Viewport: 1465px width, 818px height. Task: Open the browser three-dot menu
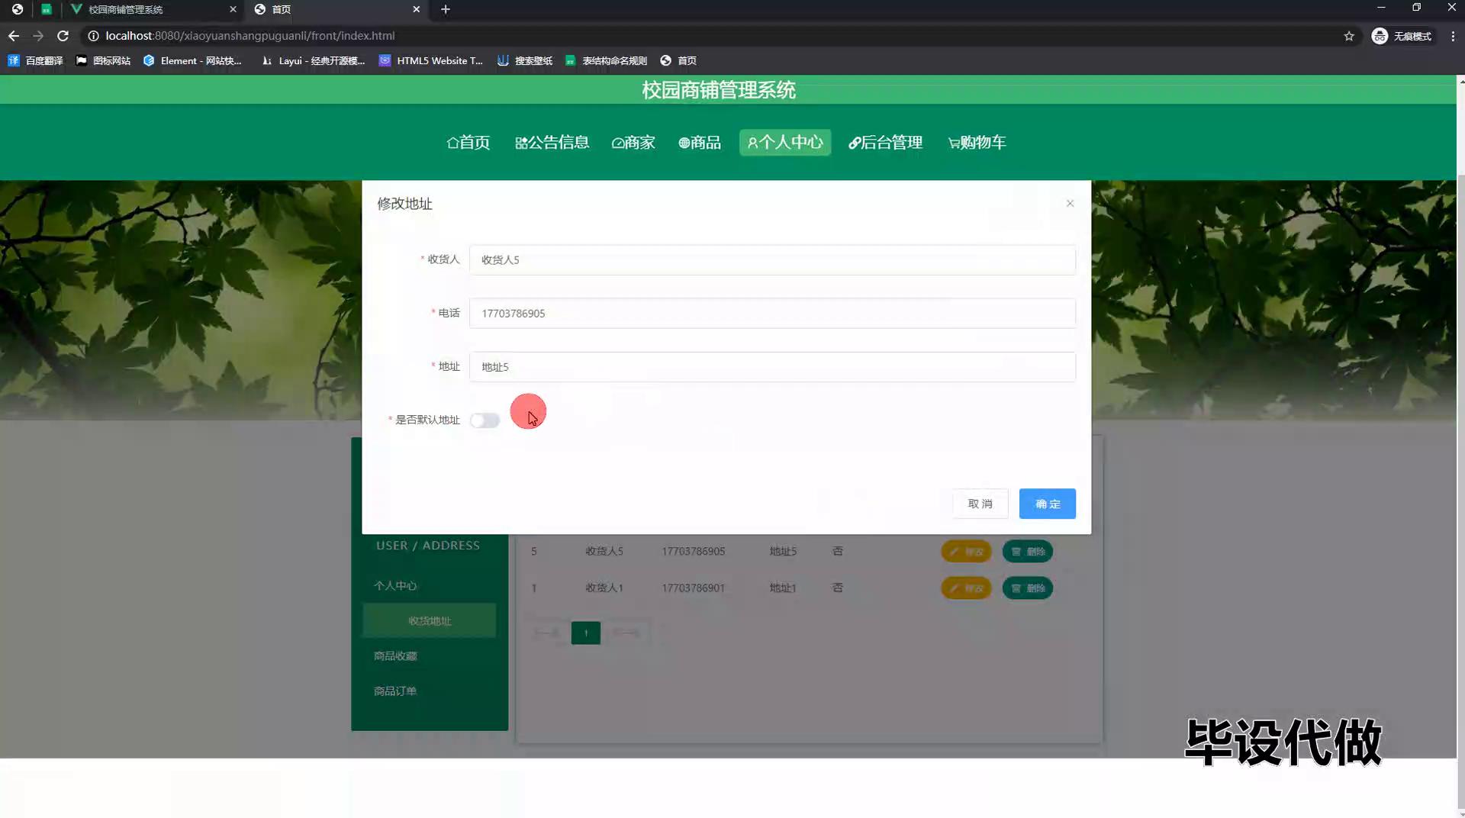[x=1452, y=36]
